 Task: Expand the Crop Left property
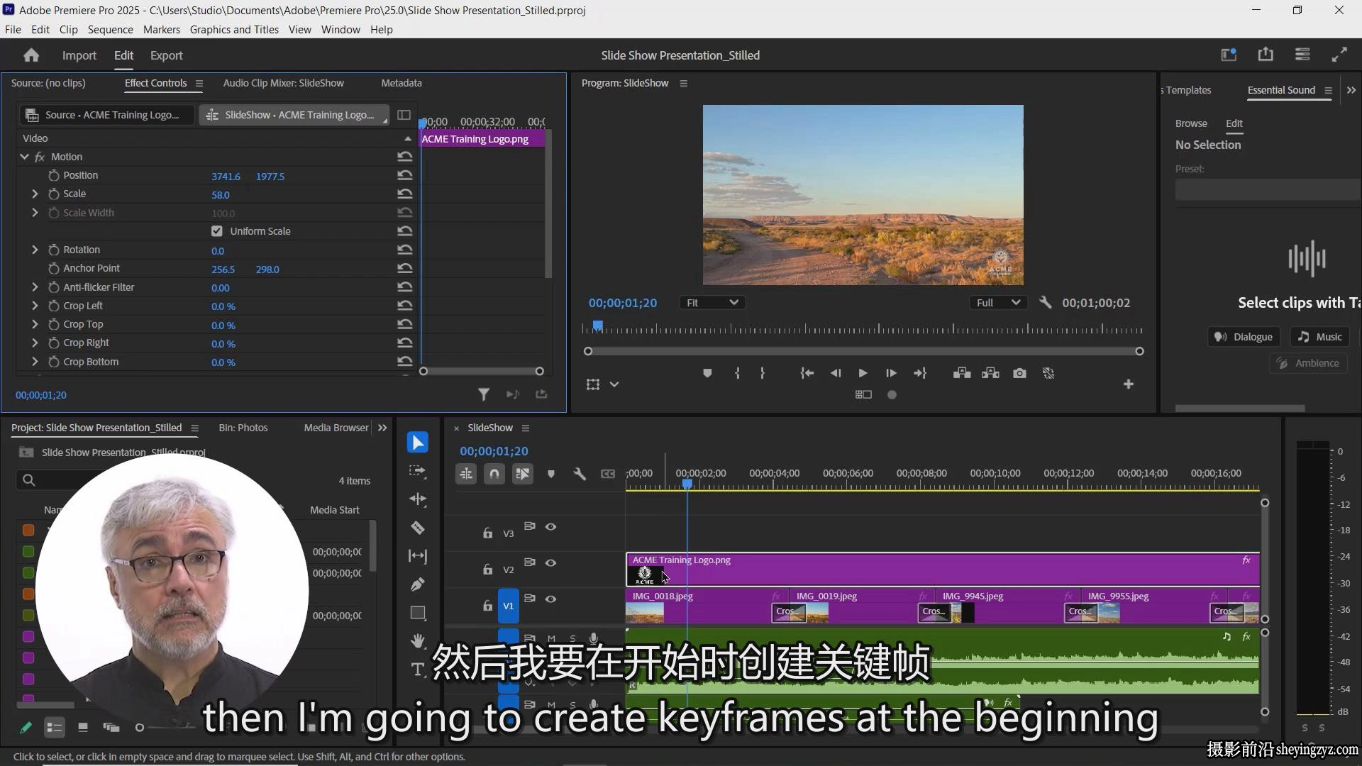35,306
